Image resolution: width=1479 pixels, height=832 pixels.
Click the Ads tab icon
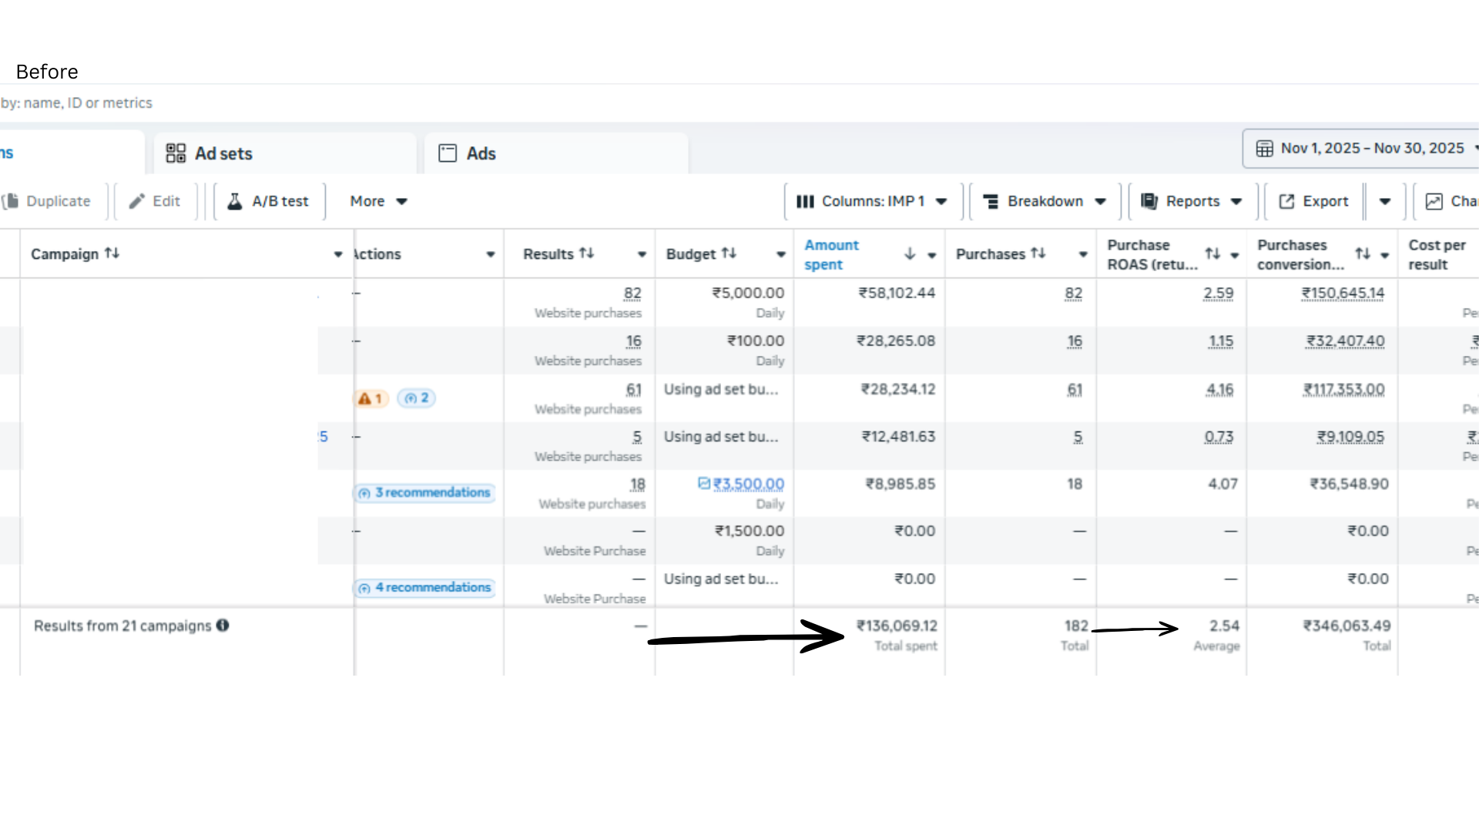[x=448, y=153]
